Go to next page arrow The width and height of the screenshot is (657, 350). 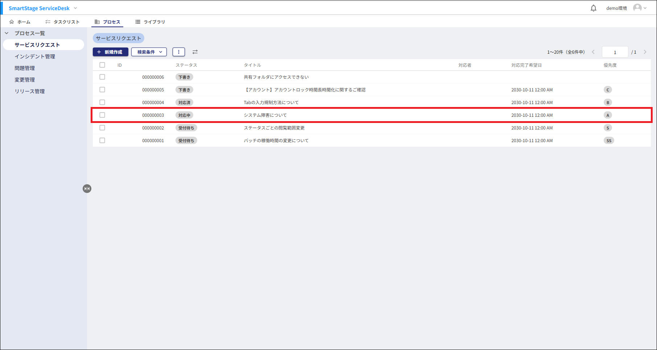[x=645, y=52]
